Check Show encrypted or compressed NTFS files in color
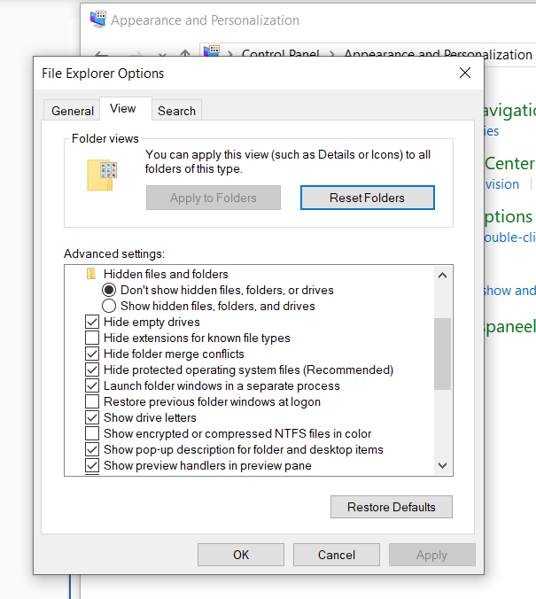Image resolution: width=536 pixels, height=599 pixels. click(92, 433)
